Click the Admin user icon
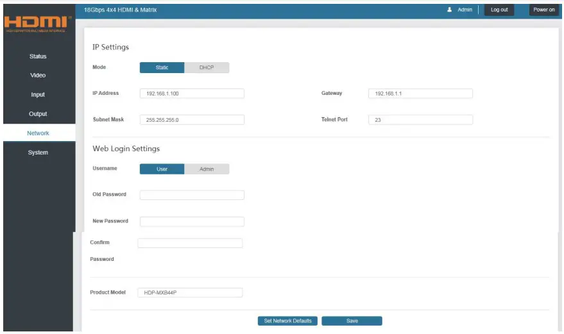The height and width of the screenshot is (334, 564). point(449,10)
